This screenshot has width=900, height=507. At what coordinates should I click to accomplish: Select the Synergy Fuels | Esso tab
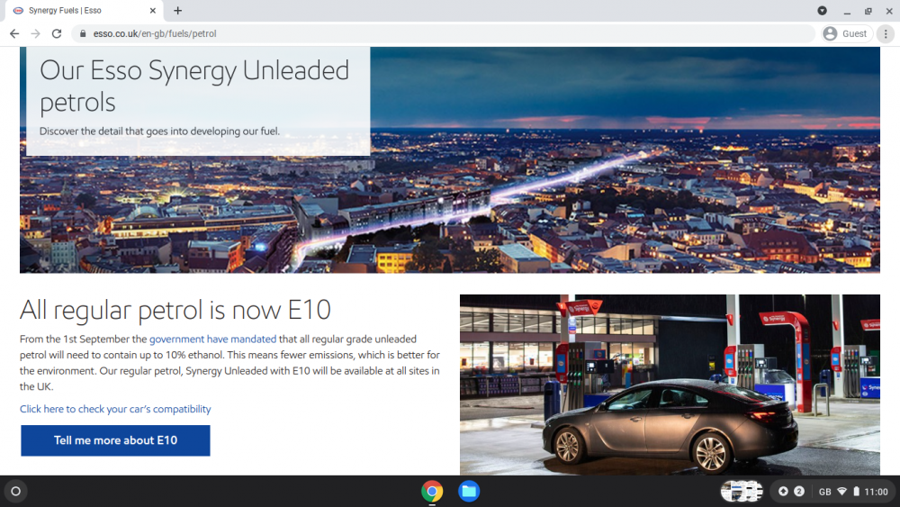[x=85, y=10]
